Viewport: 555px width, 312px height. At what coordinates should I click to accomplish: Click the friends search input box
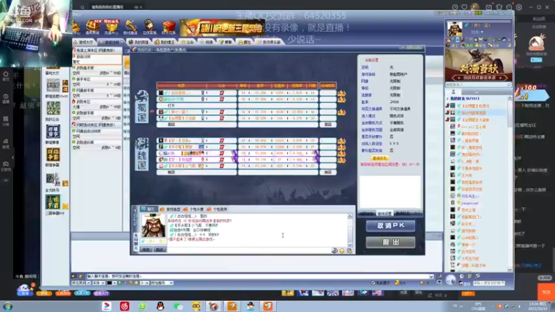tap(475, 85)
